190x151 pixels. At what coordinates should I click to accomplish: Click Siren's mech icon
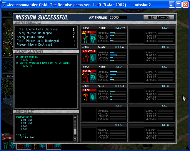click(x=86, y=97)
